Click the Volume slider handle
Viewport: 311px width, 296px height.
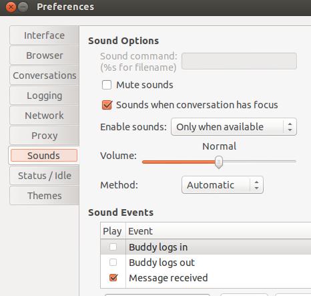pyautogui.click(x=219, y=162)
